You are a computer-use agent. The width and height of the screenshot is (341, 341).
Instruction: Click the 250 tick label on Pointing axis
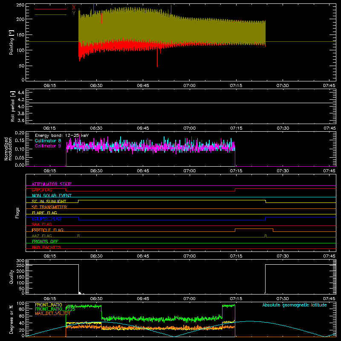[20, 5]
